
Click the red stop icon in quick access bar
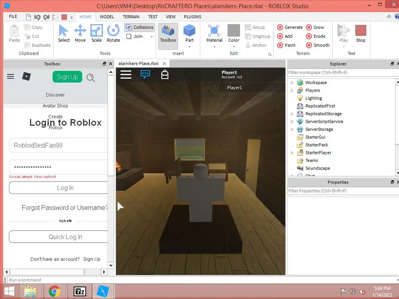click(x=64, y=17)
